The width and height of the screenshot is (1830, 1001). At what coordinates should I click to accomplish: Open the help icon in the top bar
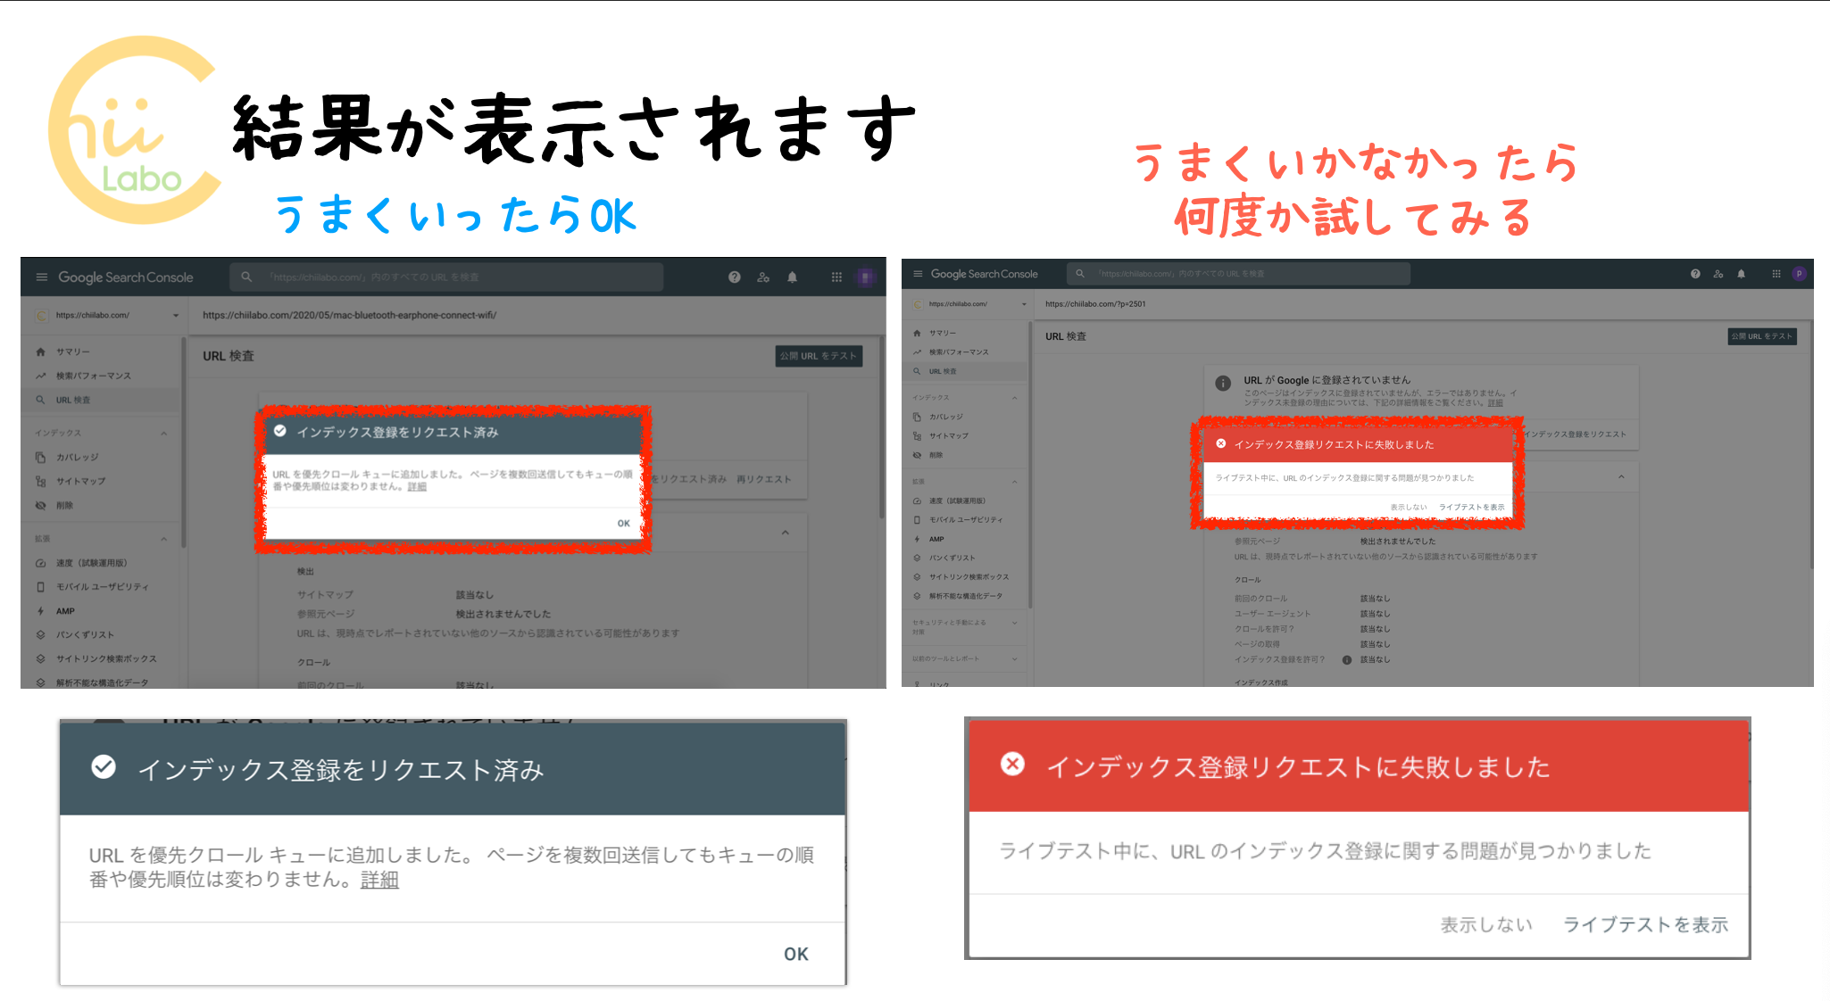tap(734, 277)
